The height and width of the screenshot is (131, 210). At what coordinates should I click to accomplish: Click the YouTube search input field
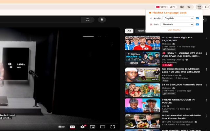tap(40, 20)
